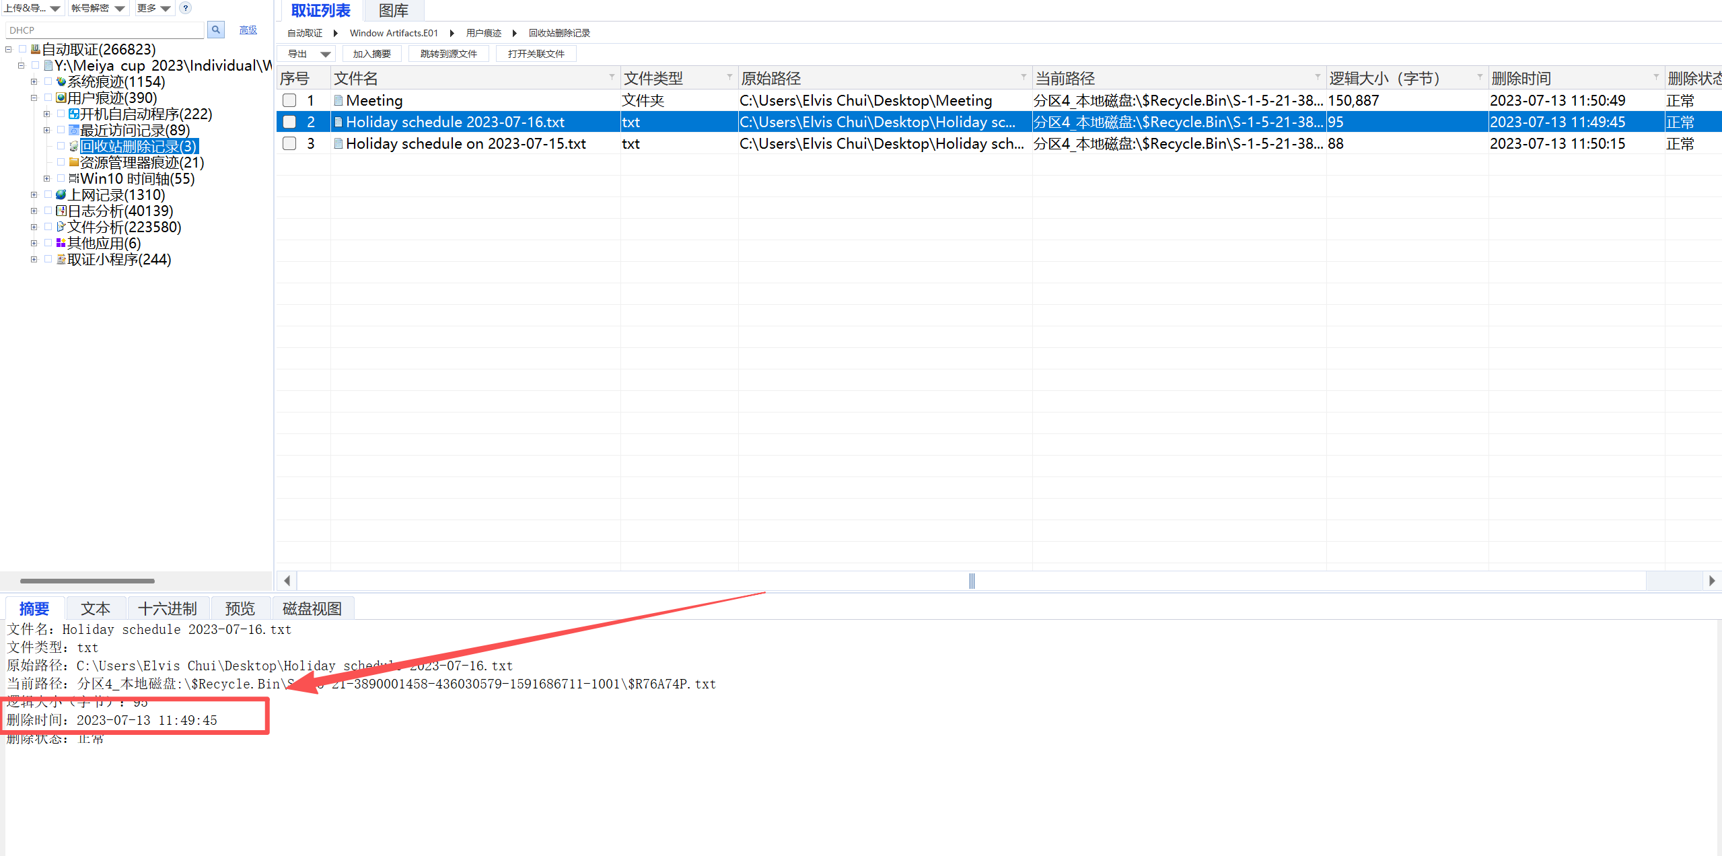Screen dimensions: 1722x856
Task: Click the internet records globe icon
Action: (61, 194)
